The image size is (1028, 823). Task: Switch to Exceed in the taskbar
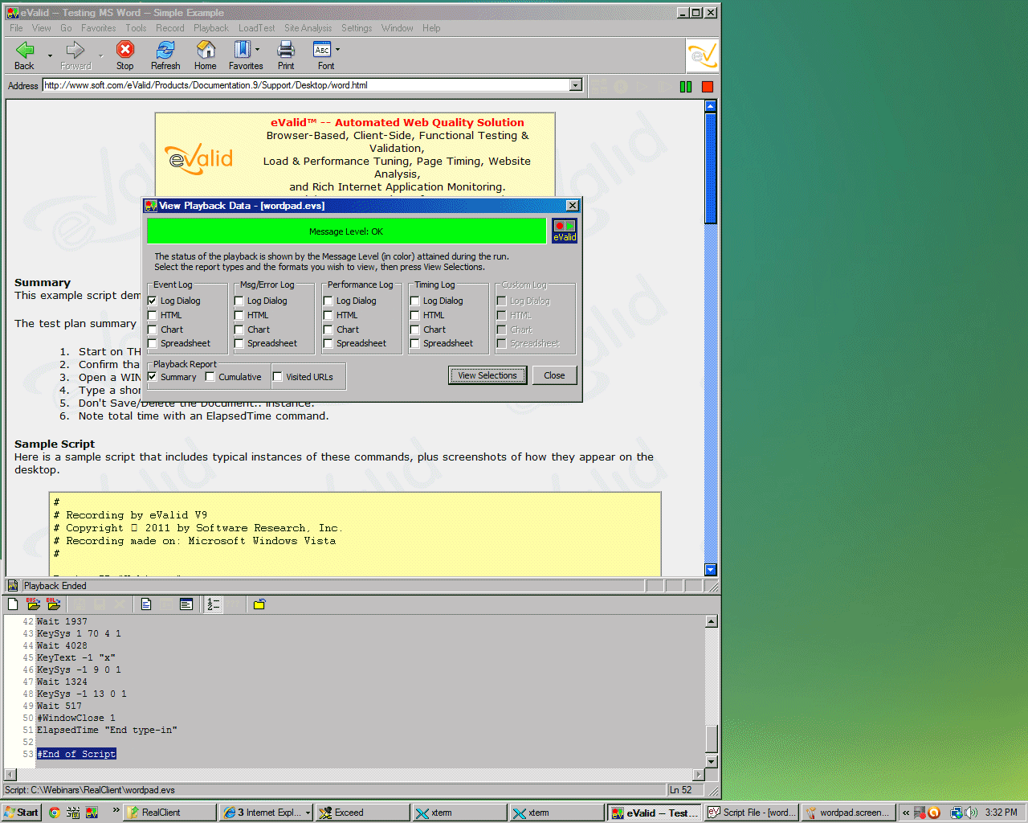(362, 813)
